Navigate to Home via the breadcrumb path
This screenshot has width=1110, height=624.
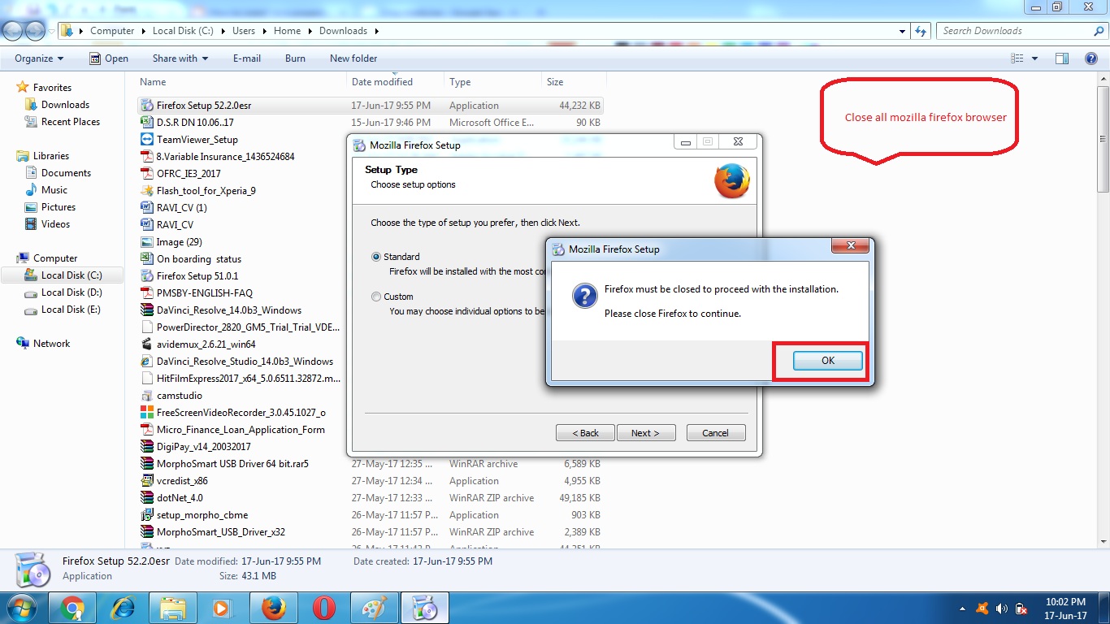pos(287,30)
